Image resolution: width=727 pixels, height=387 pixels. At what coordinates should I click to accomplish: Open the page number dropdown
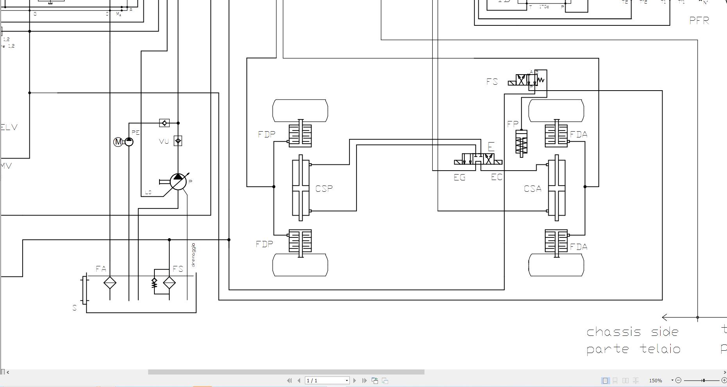coord(346,381)
